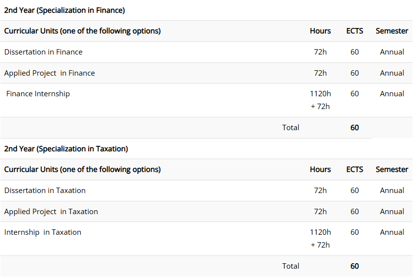Click the 2nd Year Specialization in Finance heading
The height and width of the screenshot is (278, 414).
(x=64, y=10)
